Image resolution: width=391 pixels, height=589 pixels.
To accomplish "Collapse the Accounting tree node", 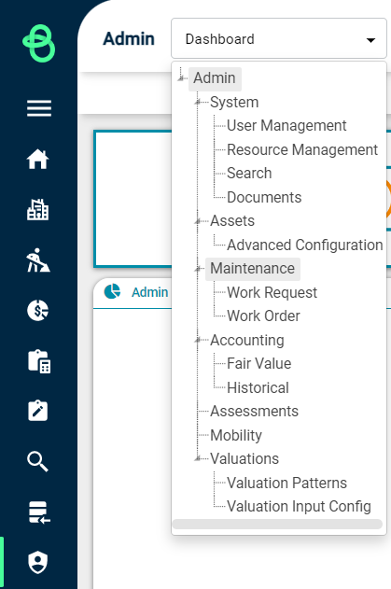I will tap(198, 341).
